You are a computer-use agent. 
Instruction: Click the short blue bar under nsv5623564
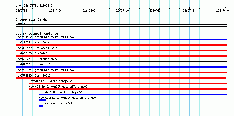pos(41,106)
